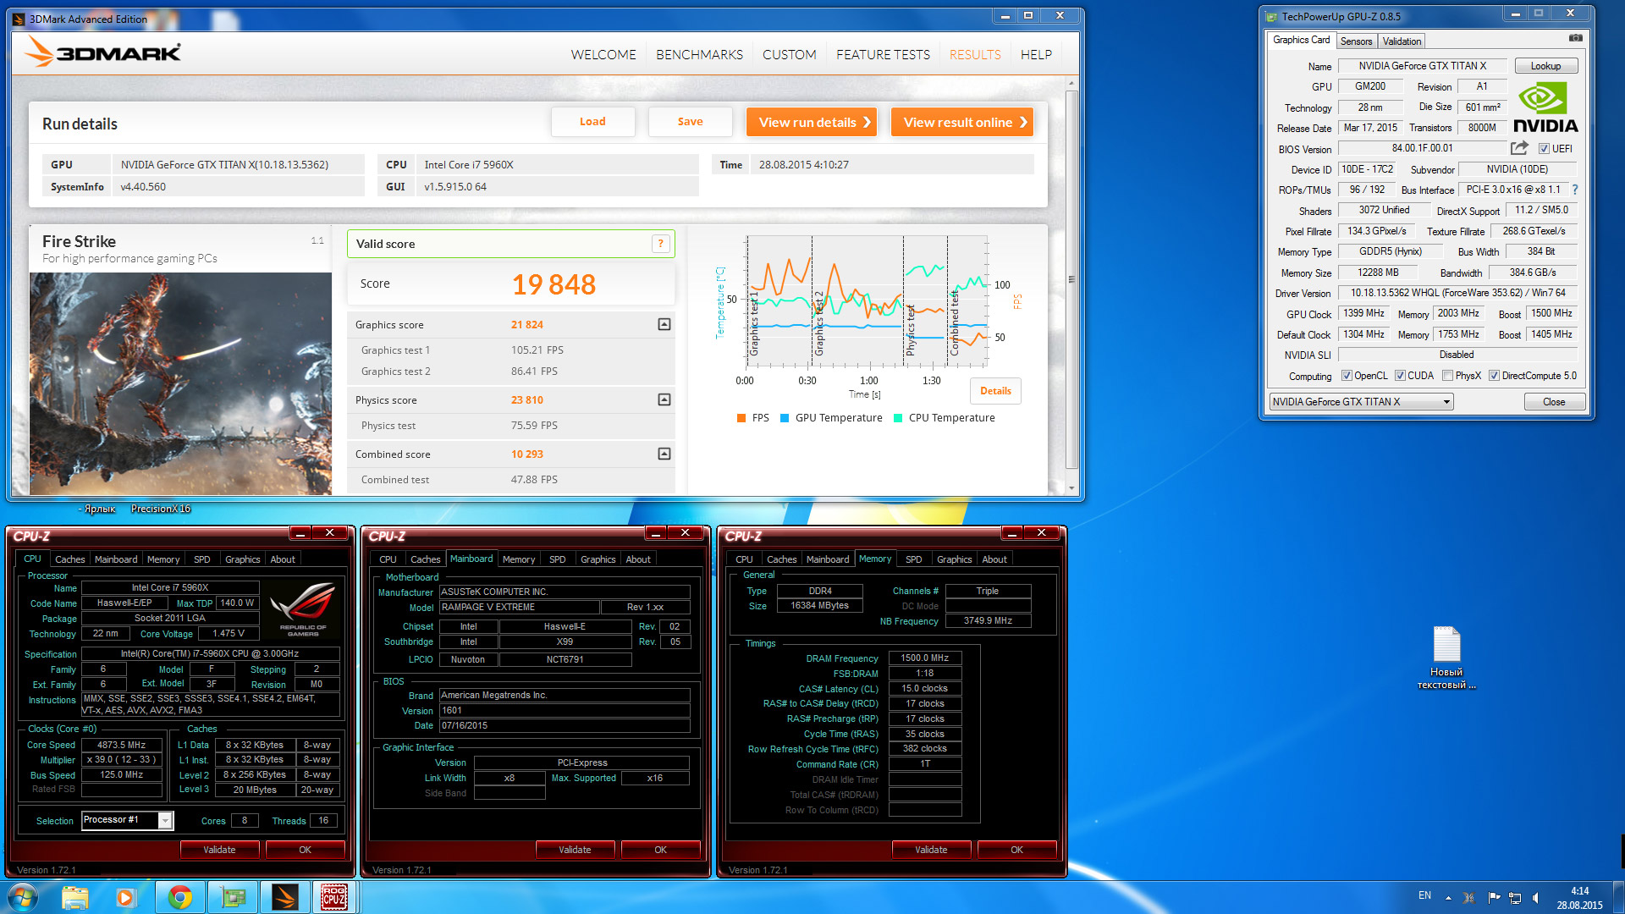Toggle the UEFI checkbox in GPU-Z

(x=1544, y=149)
